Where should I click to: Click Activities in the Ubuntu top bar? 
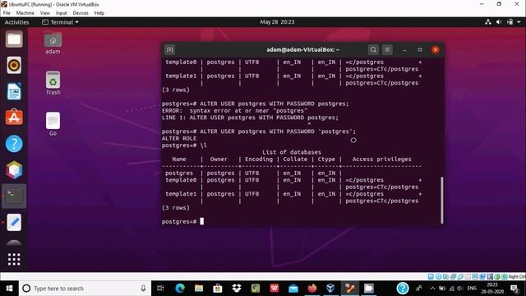(16, 22)
